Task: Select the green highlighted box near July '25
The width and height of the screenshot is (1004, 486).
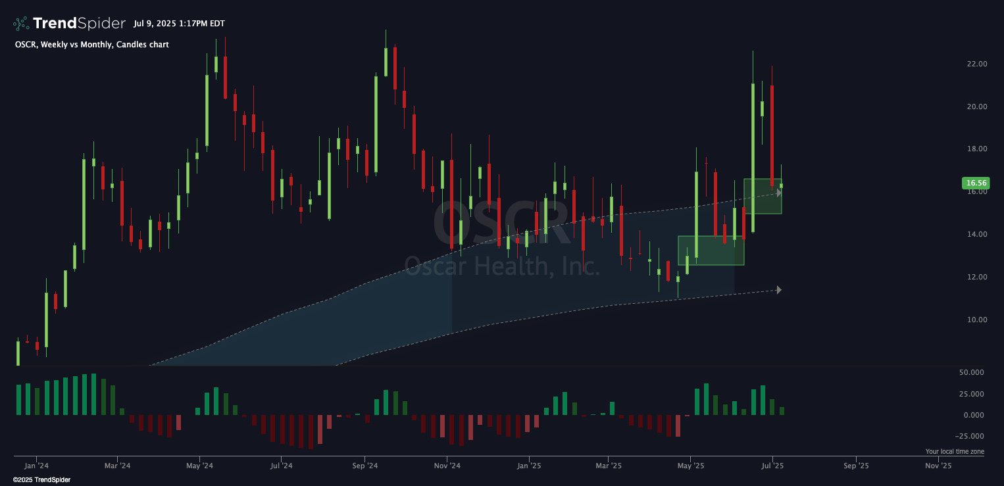Action: [x=763, y=196]
